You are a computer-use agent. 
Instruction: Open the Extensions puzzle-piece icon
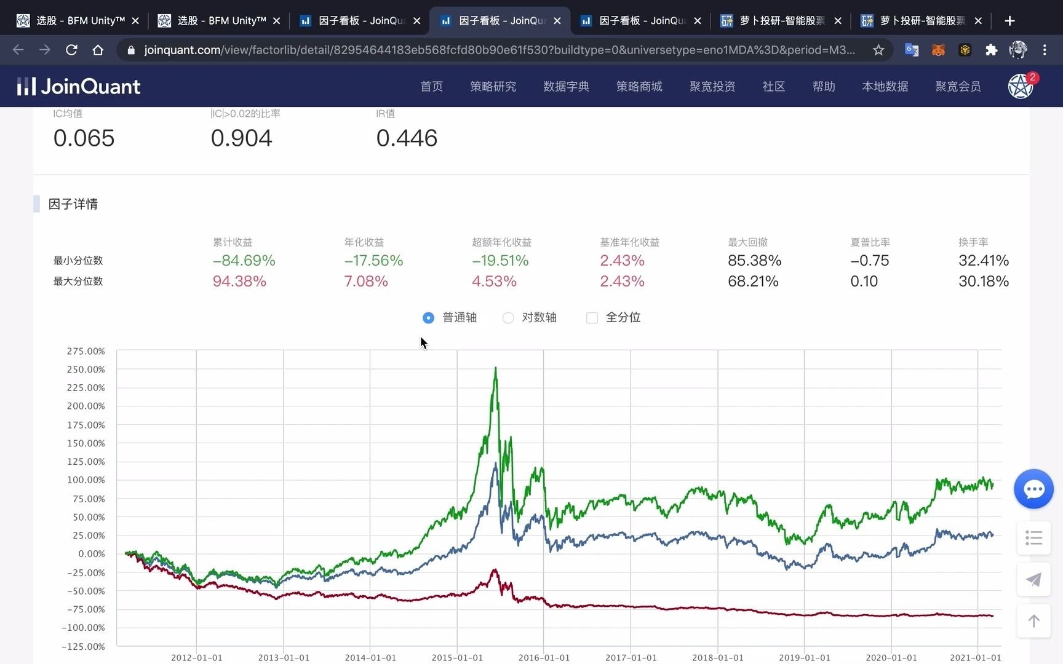pos(991,50)
